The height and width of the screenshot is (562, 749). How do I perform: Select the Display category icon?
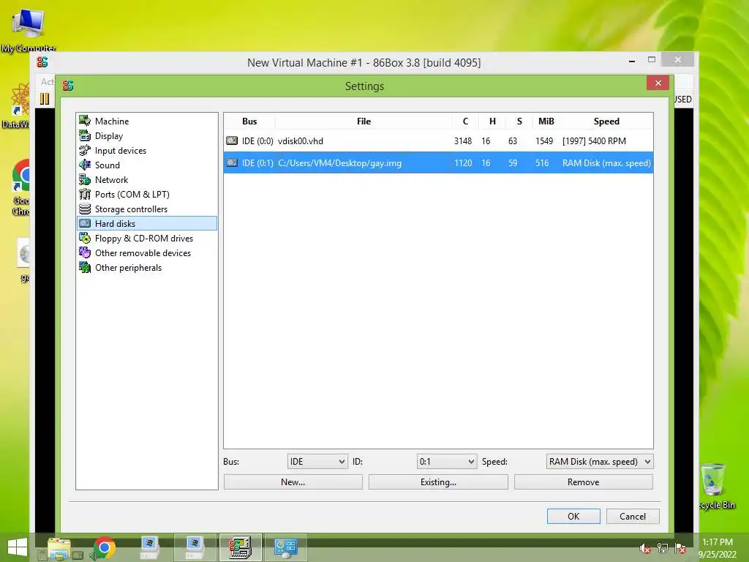click(x=85, y=135)
